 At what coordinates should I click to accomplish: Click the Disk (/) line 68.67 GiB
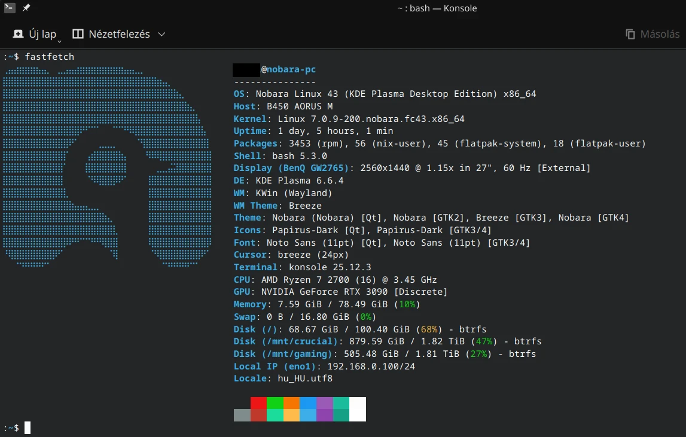(360, 329)
